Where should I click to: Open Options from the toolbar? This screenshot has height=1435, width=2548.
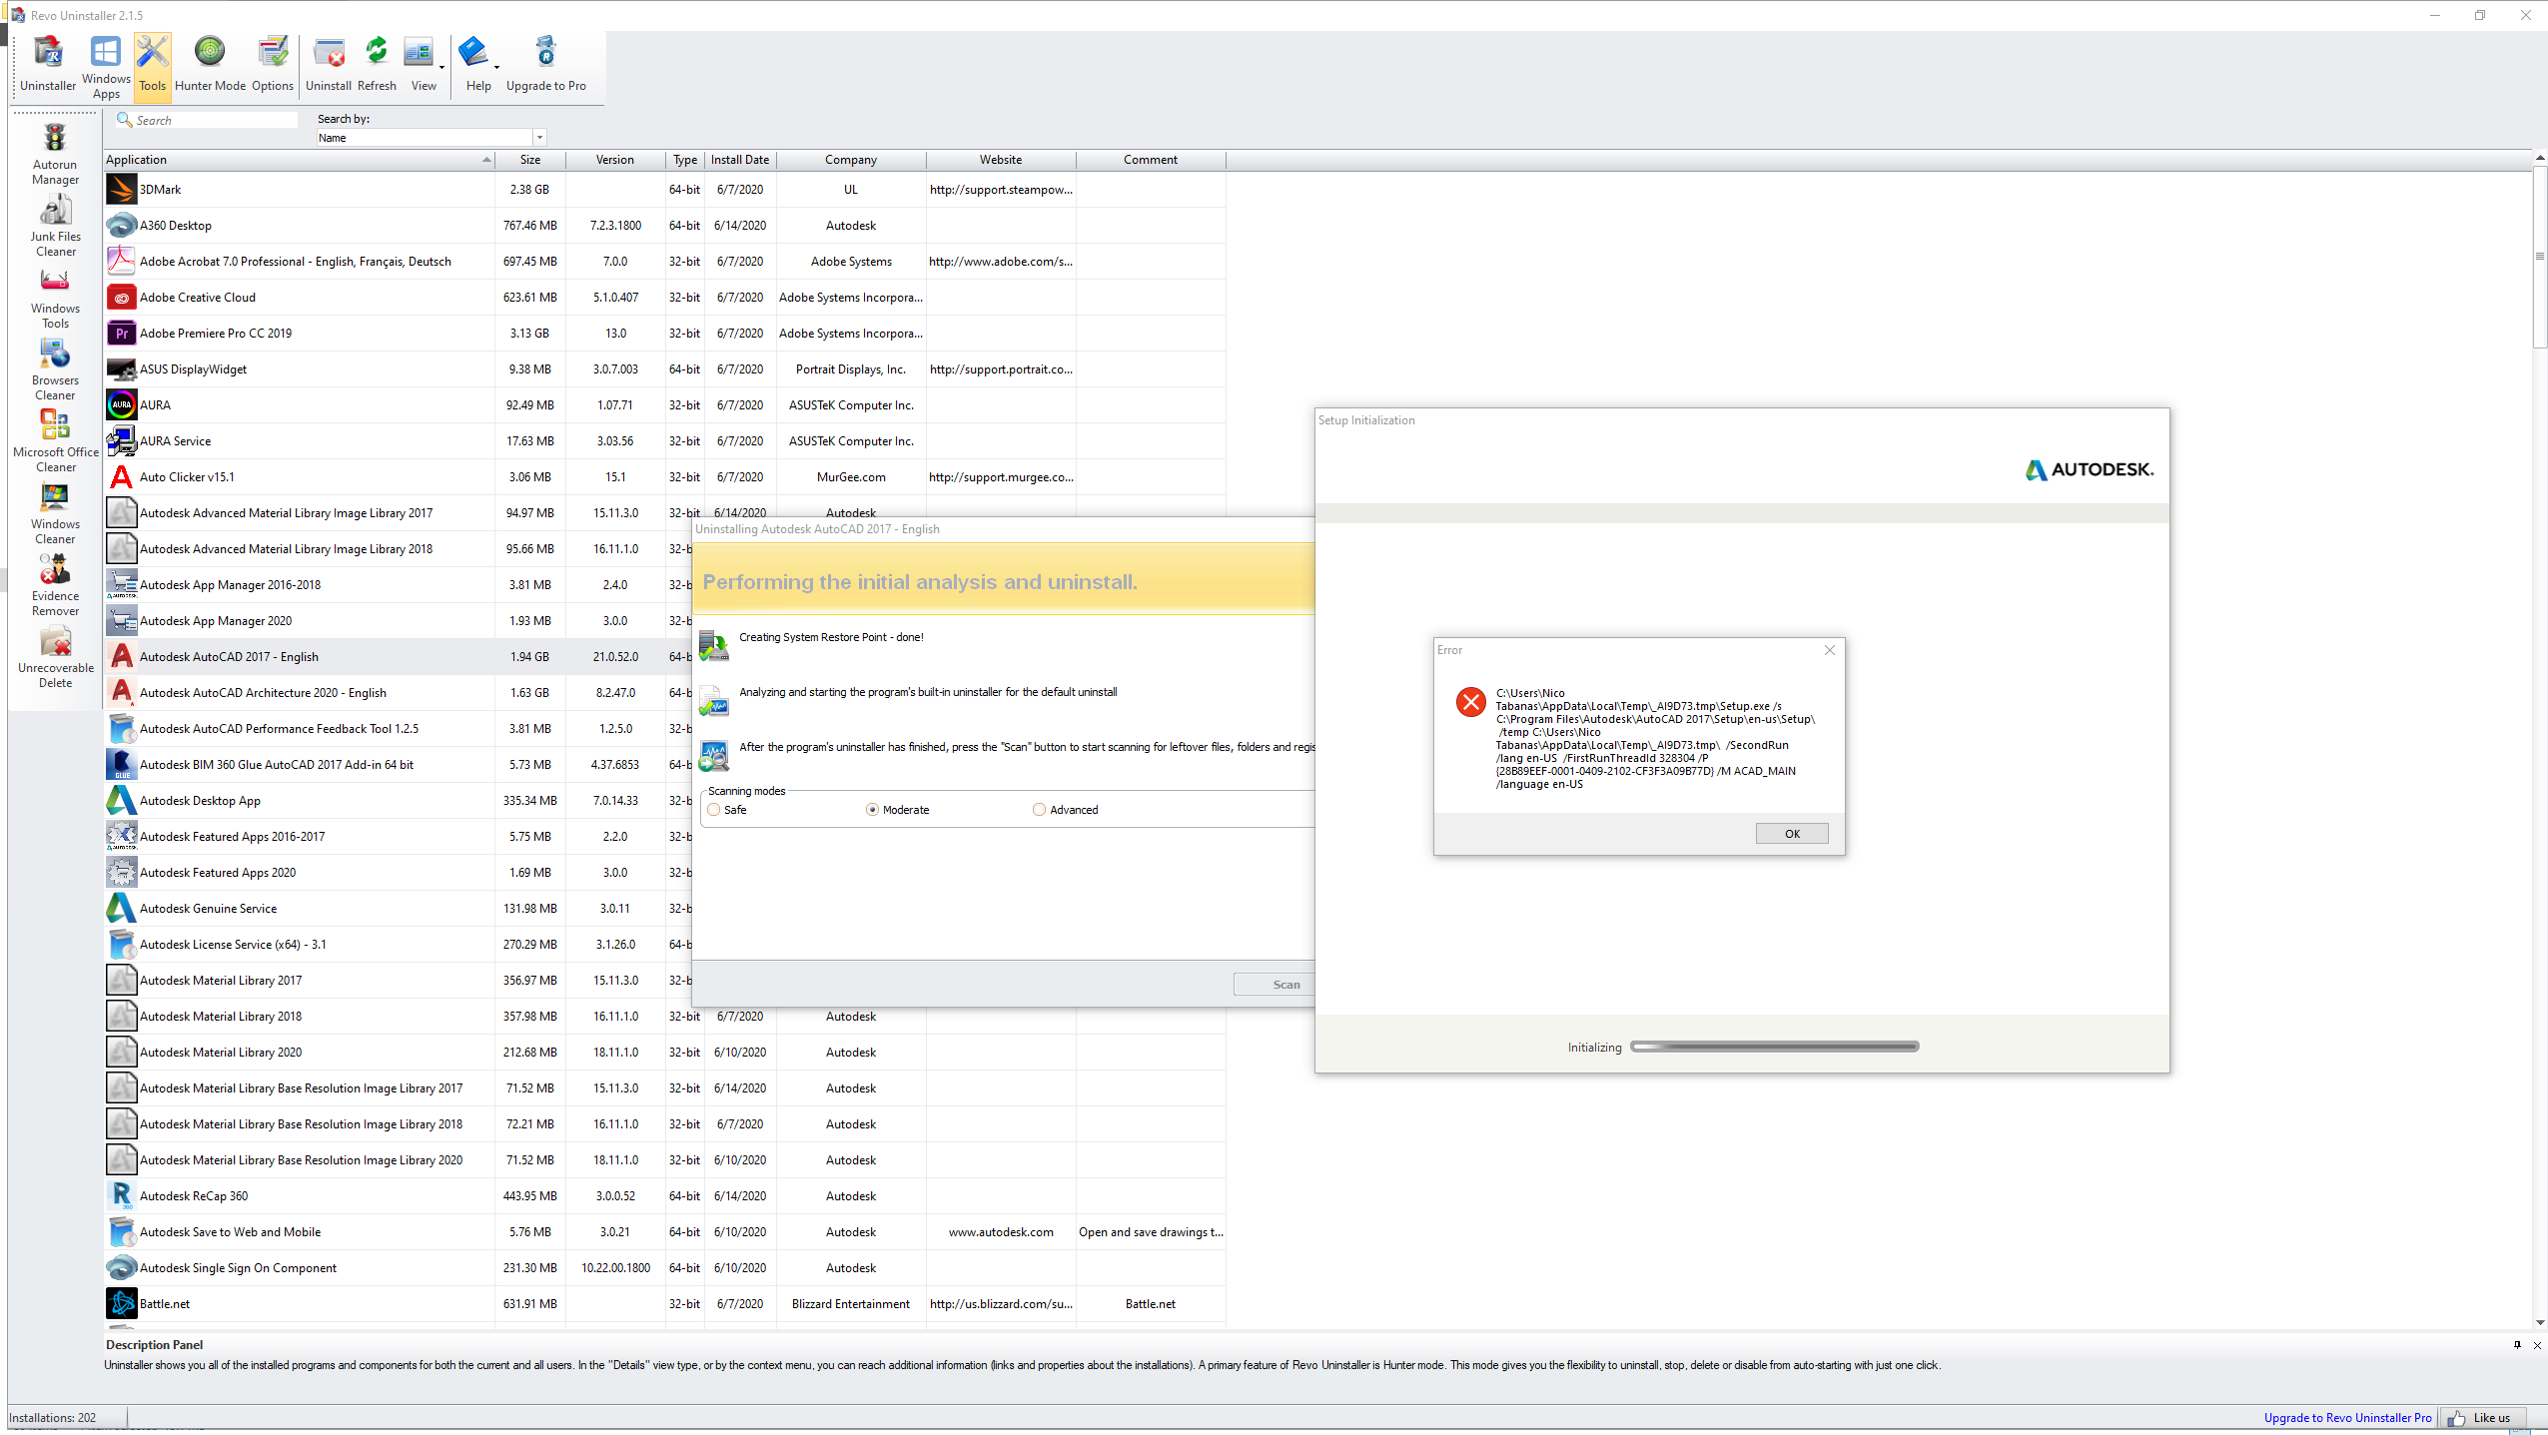(x=273, y=64)
